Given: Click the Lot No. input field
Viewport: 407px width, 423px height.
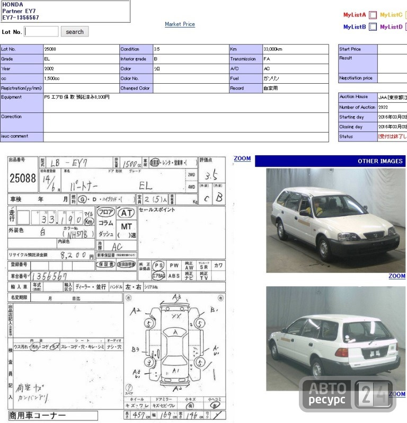Looking at the screenshot, I should (41, 32).
